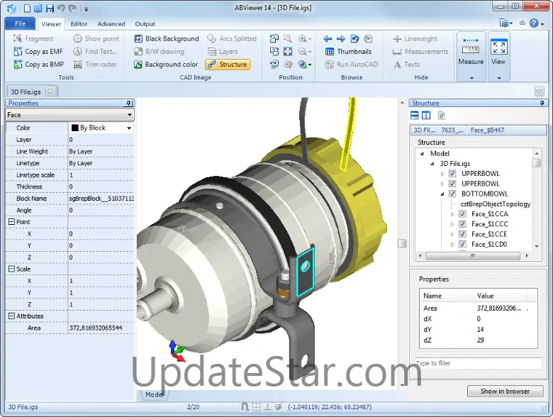Viewport: 553px width, 417px height.
Task: Toggle Measurements hide option
Action: pyautogui.click(x=420, y=52)
